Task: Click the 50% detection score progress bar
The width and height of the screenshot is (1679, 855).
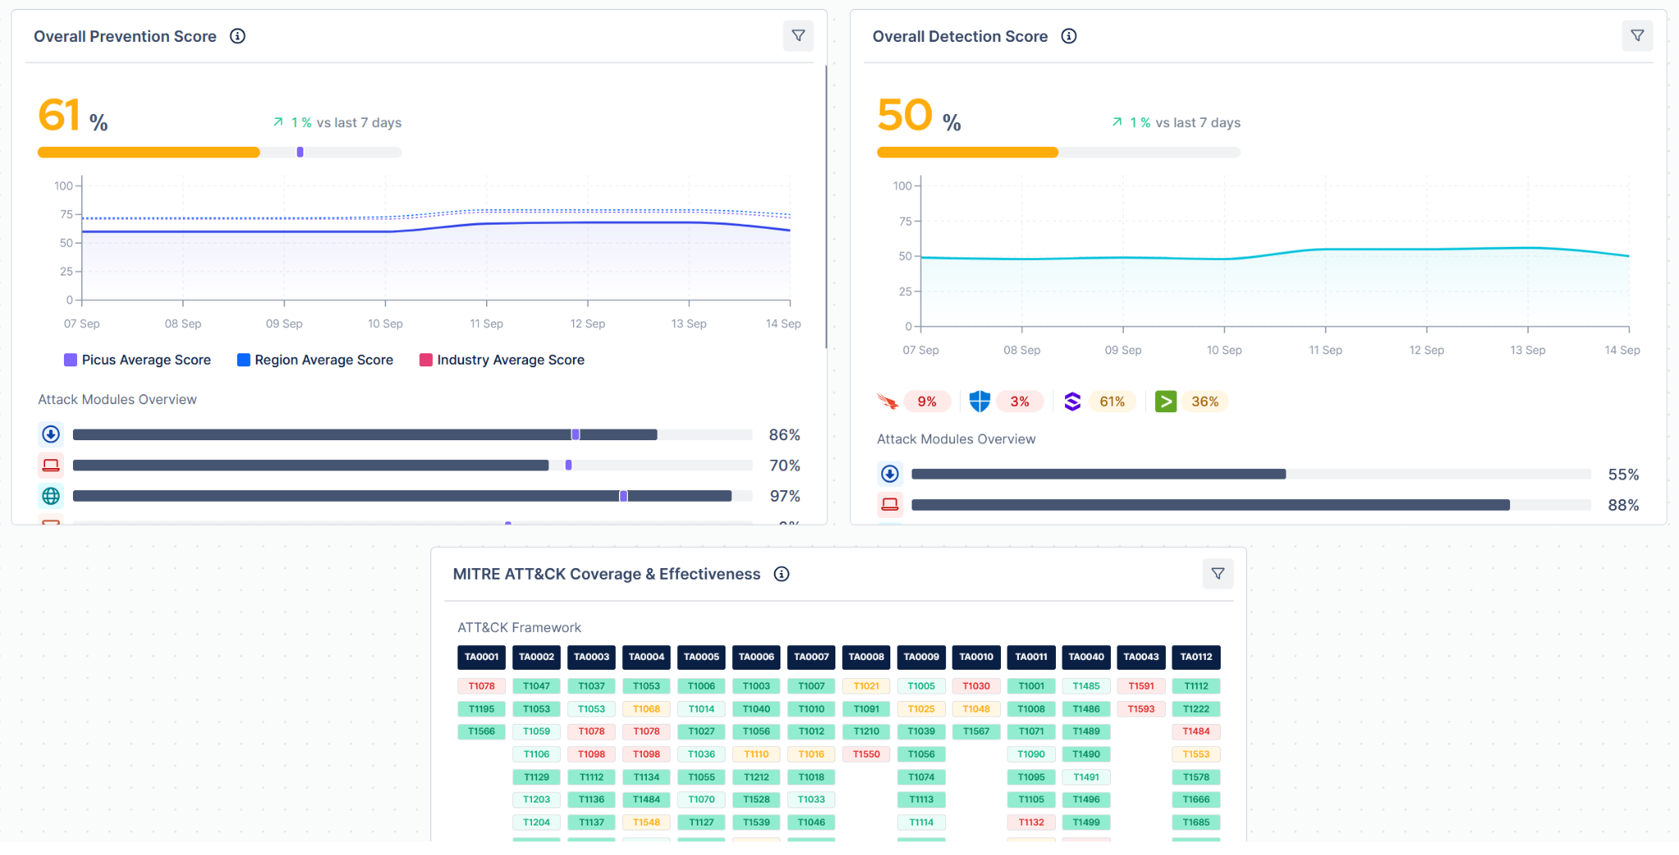Action: [1058, 152]
